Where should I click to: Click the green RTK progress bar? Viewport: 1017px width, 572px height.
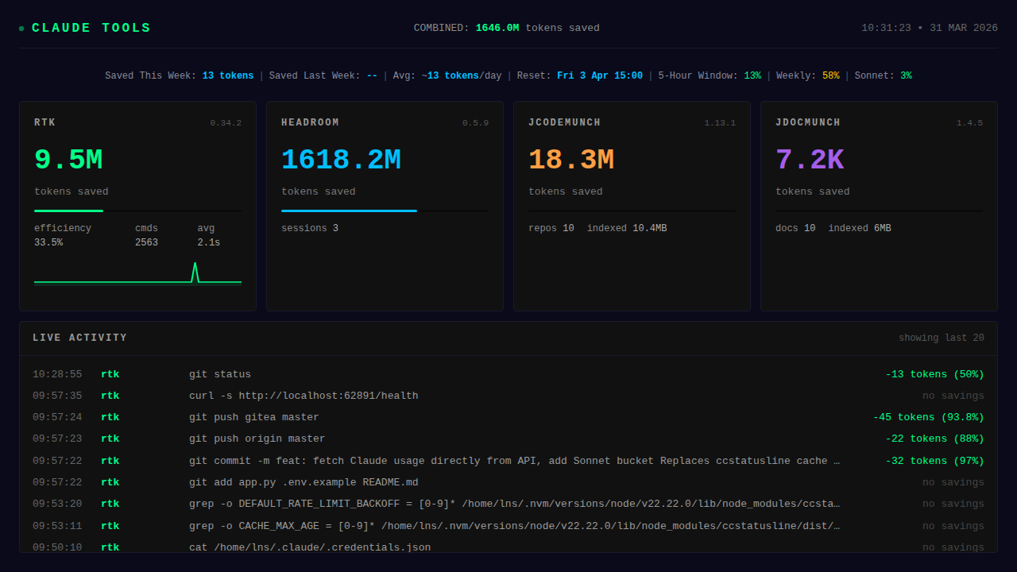coord(68,211)
